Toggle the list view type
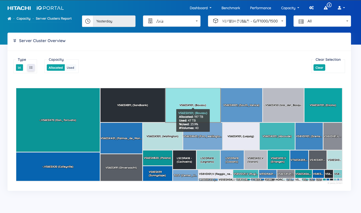Screen dimensions: 361x213 [31, 67]
